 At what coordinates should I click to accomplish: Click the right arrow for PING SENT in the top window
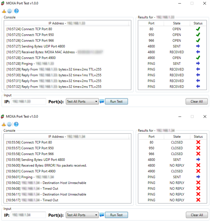[198, 63]
